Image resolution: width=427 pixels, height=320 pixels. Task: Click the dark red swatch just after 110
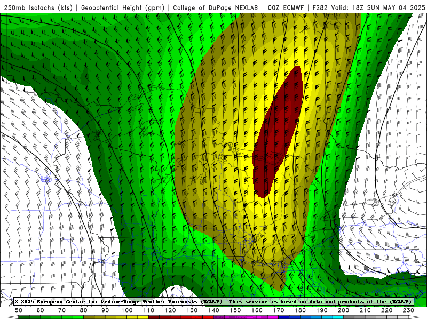(154, 317)
